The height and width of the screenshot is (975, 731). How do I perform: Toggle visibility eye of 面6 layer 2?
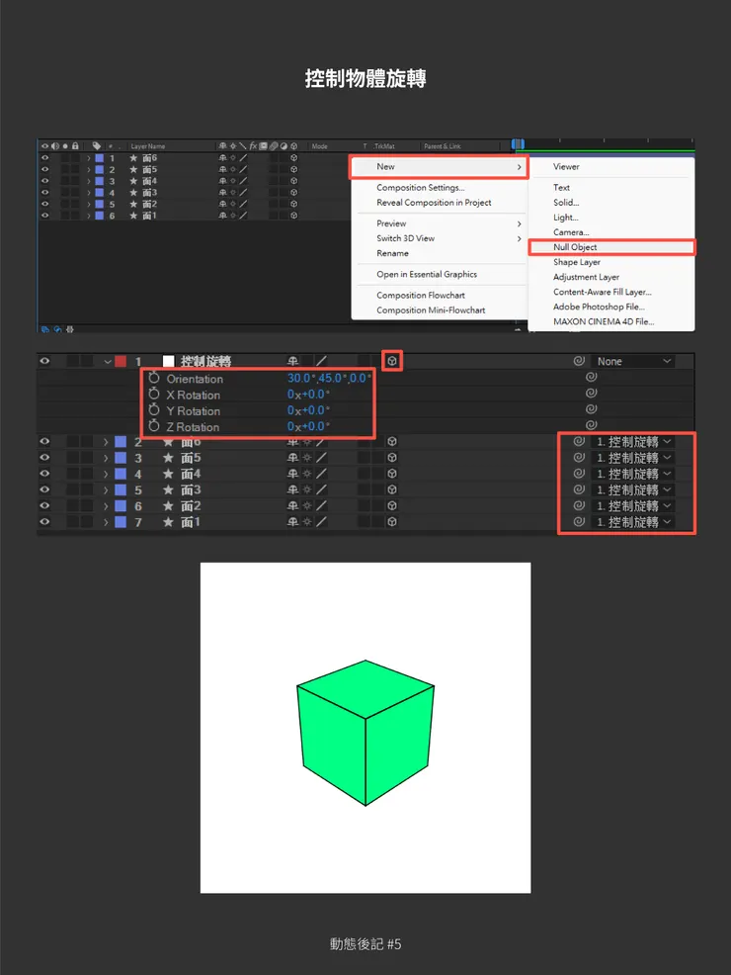click(x=44, y=441)
